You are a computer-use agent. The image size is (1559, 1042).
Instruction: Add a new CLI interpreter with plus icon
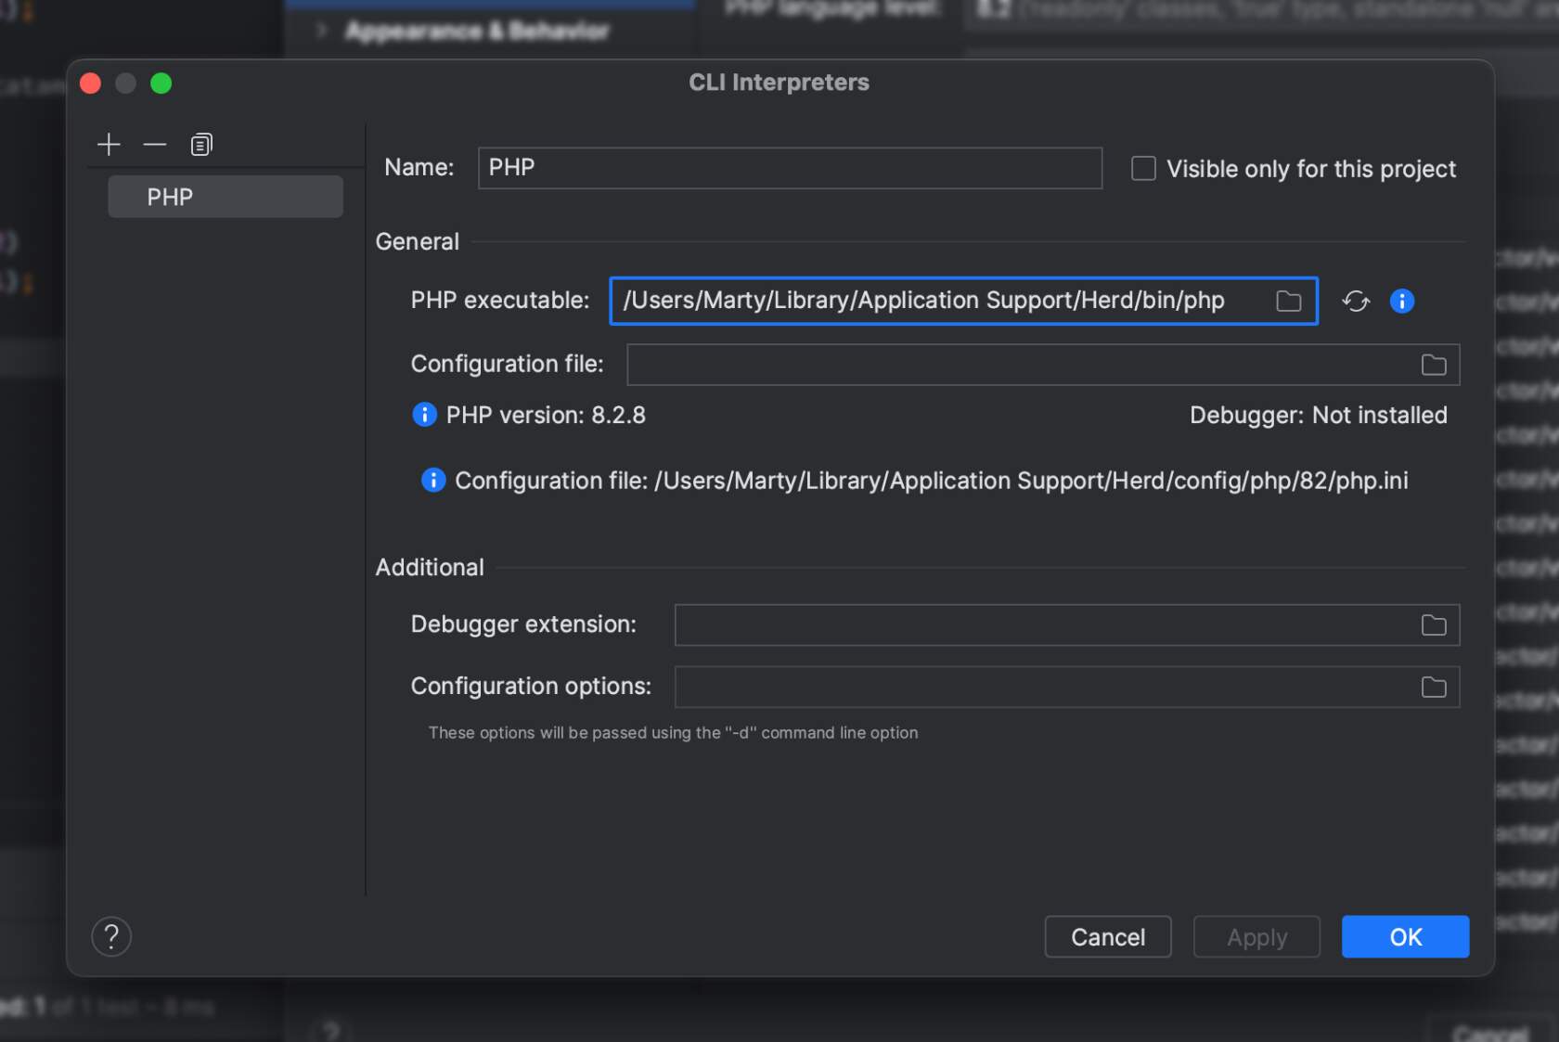click(x=109, y=145)
